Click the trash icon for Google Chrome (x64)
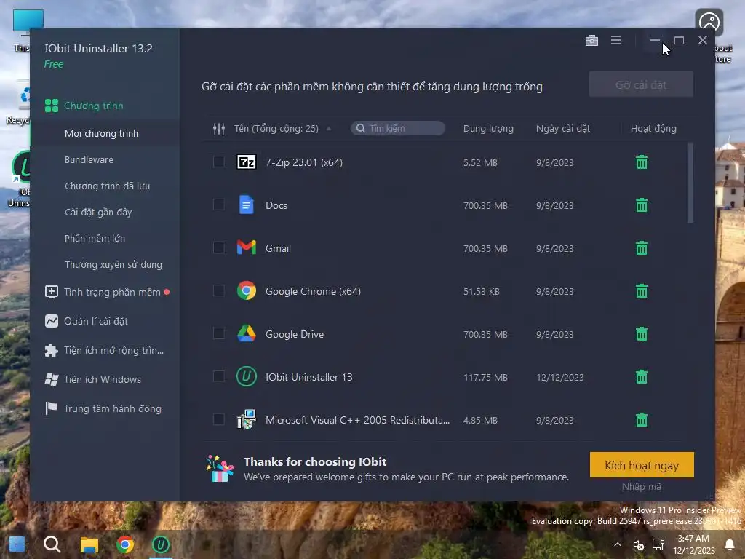Screen dimensions: 745x559 point(642,291)
